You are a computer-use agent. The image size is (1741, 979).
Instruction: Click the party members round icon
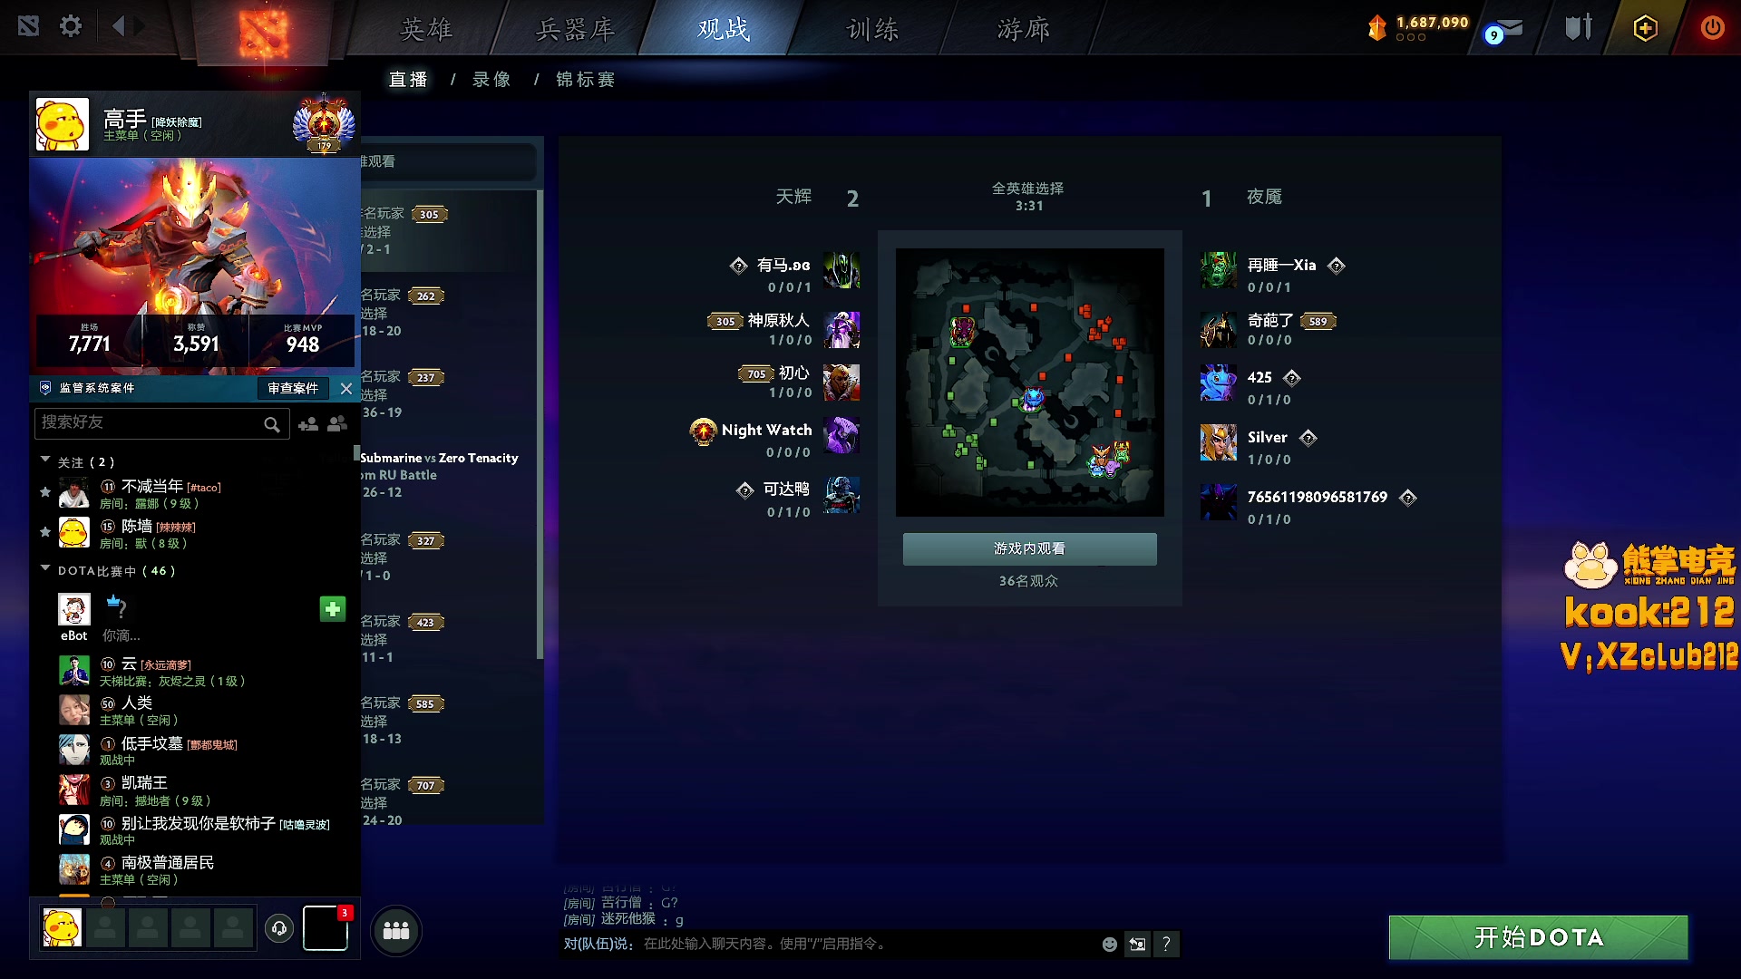click(x=396, y=930)
